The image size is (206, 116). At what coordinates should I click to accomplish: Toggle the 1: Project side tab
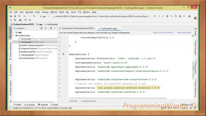pyautogui.click(x=10, y=33)
